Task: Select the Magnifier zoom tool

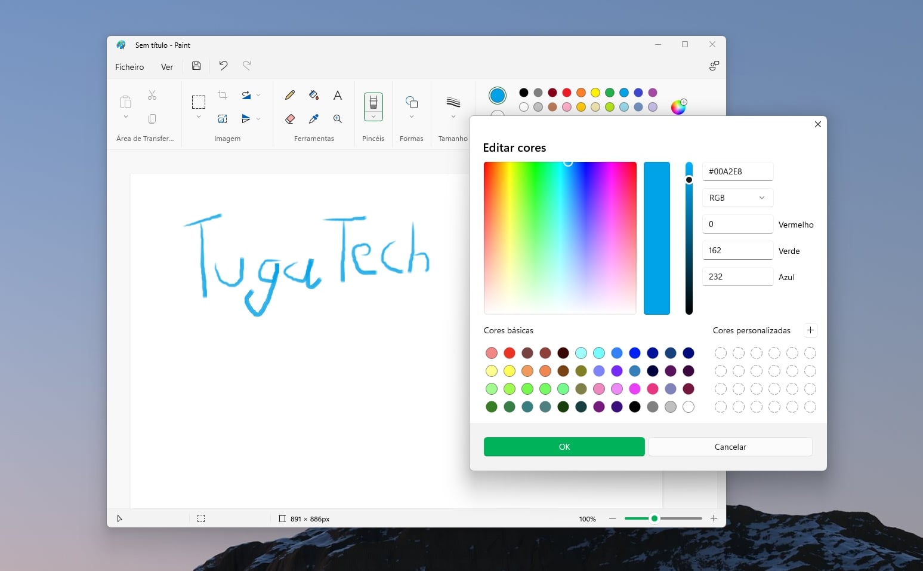Action: pyautogui.click(x=338, y=119)
